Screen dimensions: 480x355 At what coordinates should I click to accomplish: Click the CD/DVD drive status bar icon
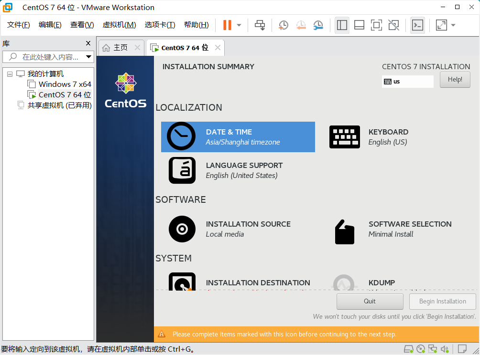tap(421, 349)
